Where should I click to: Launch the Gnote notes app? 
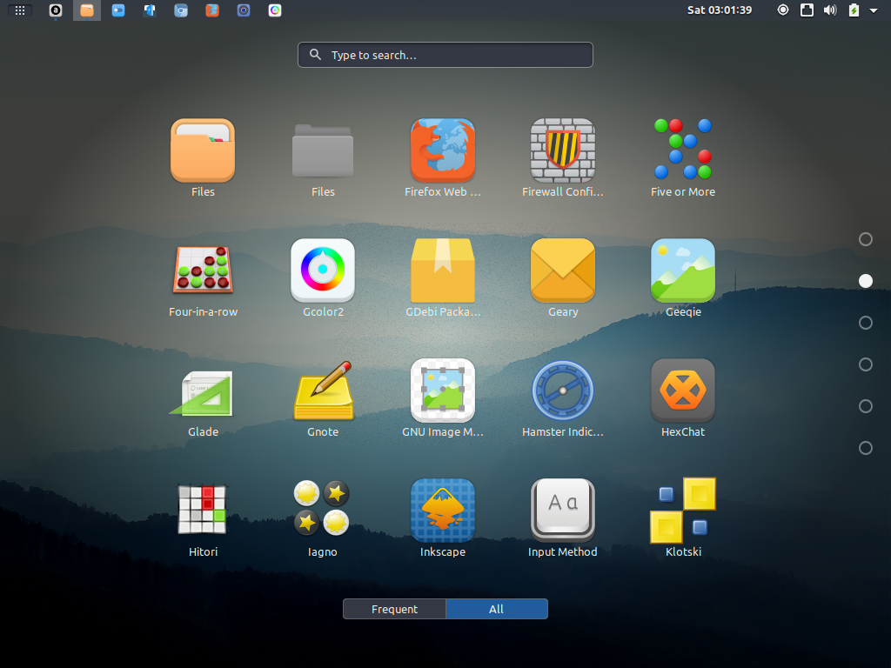click(323, 391)
